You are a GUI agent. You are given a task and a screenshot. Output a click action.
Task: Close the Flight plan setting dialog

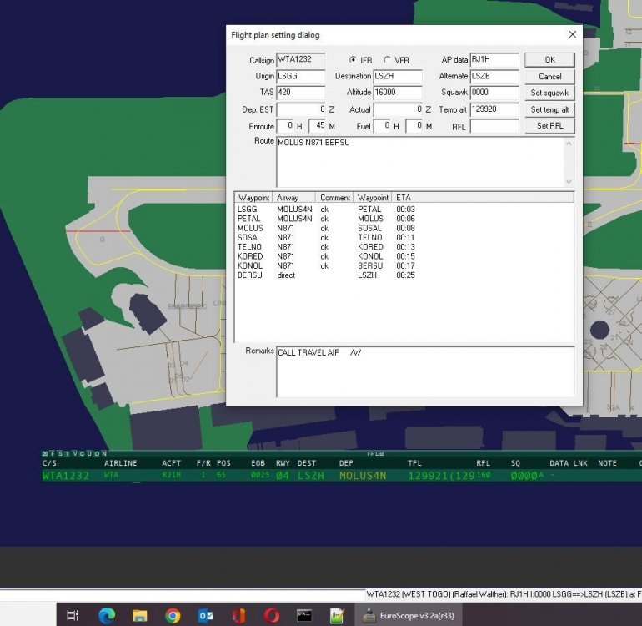572,34
